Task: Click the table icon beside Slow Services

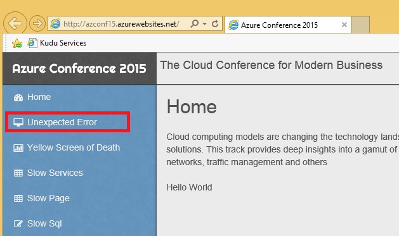Action: (18, 173)
